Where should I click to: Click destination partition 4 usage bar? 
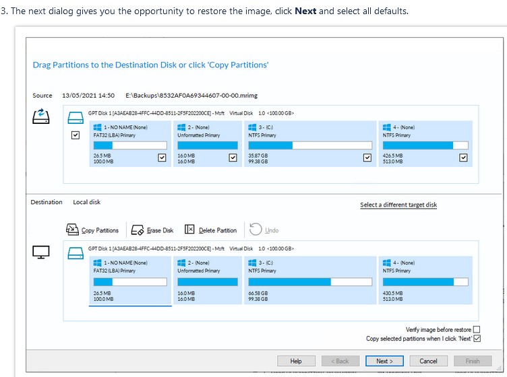[425, 282]
